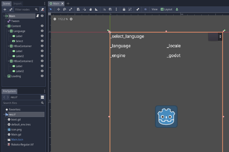
Task: Click the Search files input field
Action: pyautogui.click(x=21, y=103)
